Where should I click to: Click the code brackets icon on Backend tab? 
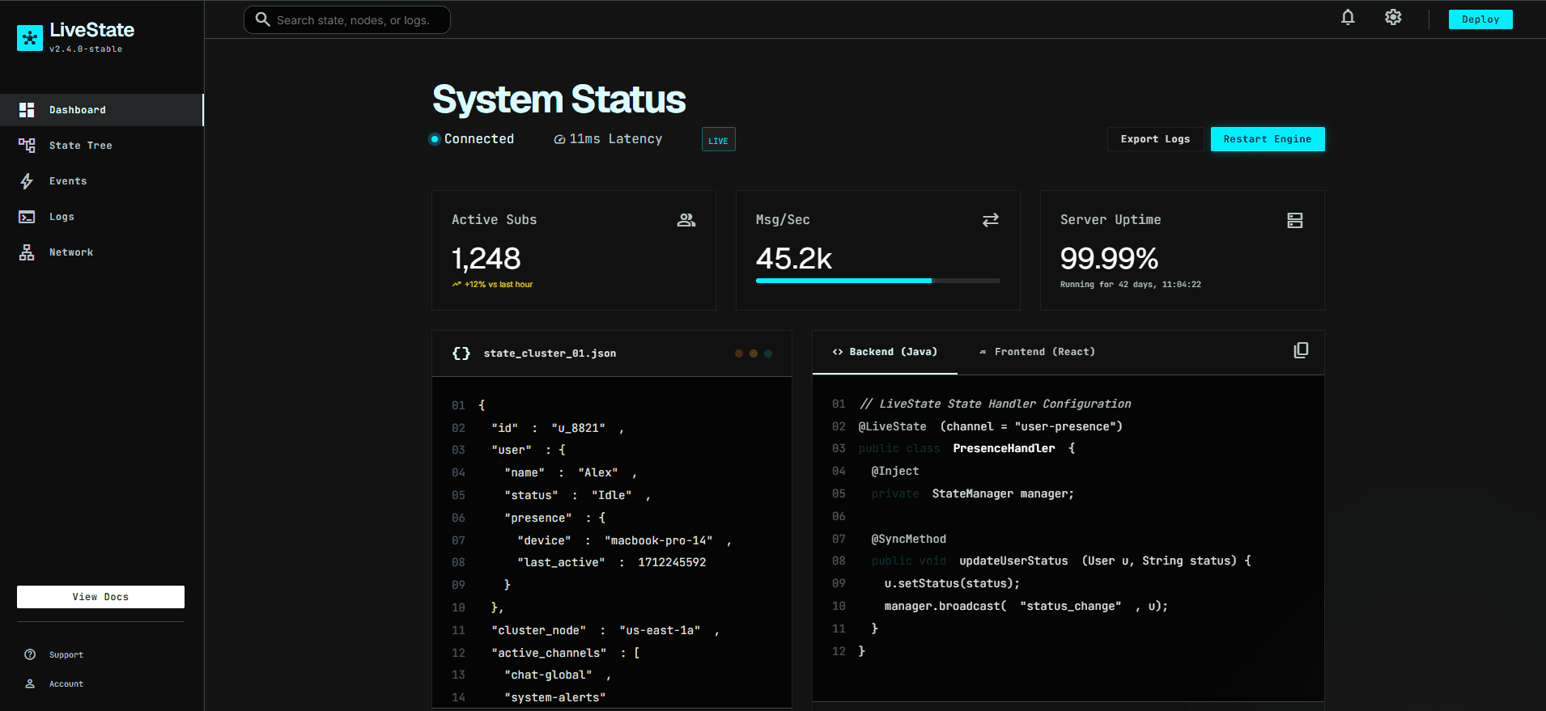[838, 352]
